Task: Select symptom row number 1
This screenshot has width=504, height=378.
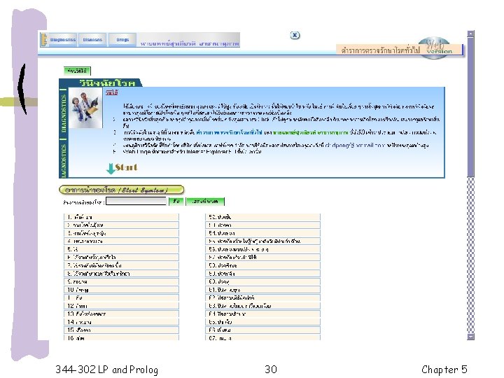Action: (x=121, y=217)
